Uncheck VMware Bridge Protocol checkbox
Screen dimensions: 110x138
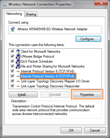pyautogui.click(x=12, y=56)
